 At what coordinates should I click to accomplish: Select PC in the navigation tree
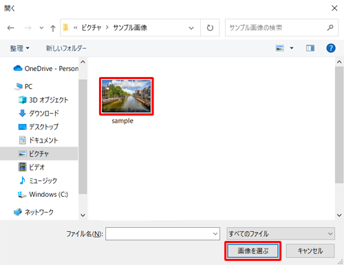tap(23, 87)
